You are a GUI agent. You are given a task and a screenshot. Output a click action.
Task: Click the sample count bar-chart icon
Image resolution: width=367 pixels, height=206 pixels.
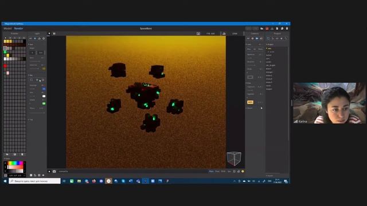[x=224, y=34]
